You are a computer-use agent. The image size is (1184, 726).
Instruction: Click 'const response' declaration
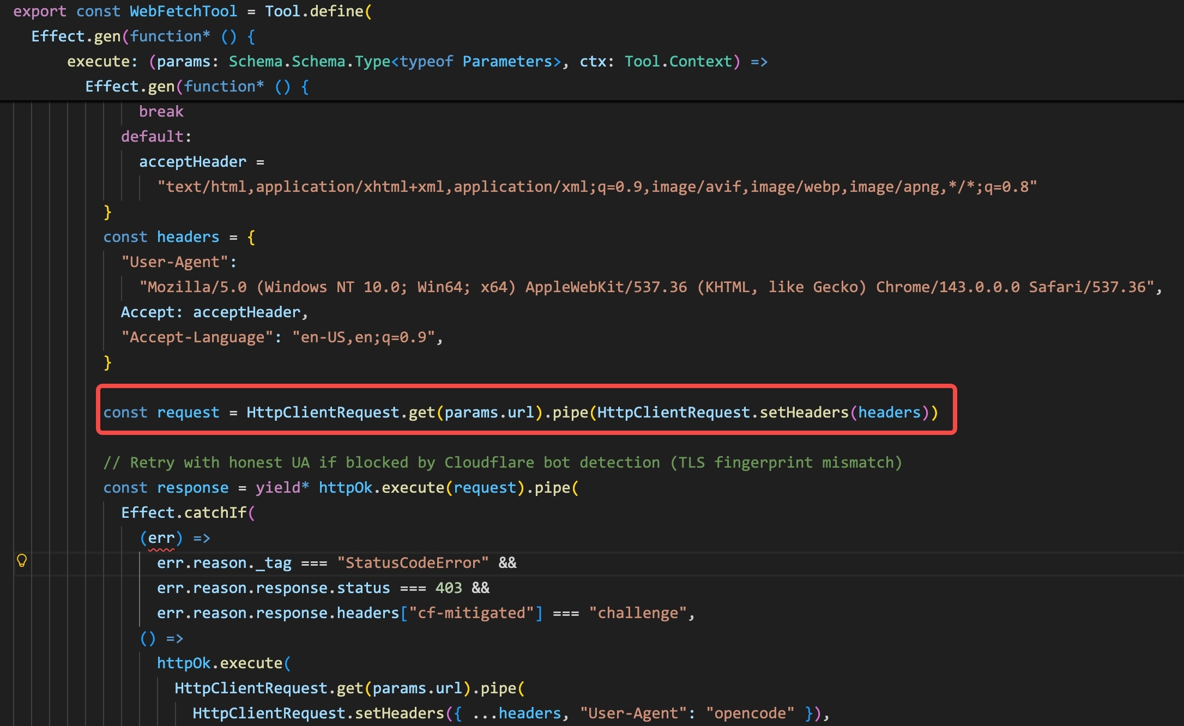166,488
